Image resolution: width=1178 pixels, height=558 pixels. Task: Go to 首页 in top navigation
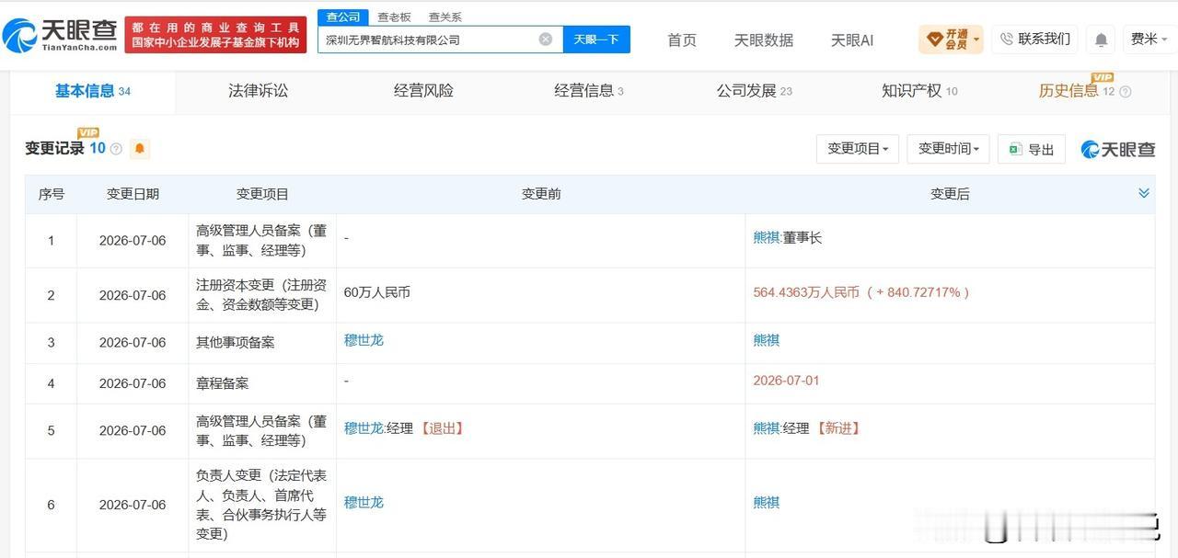(x=682, y=40)
